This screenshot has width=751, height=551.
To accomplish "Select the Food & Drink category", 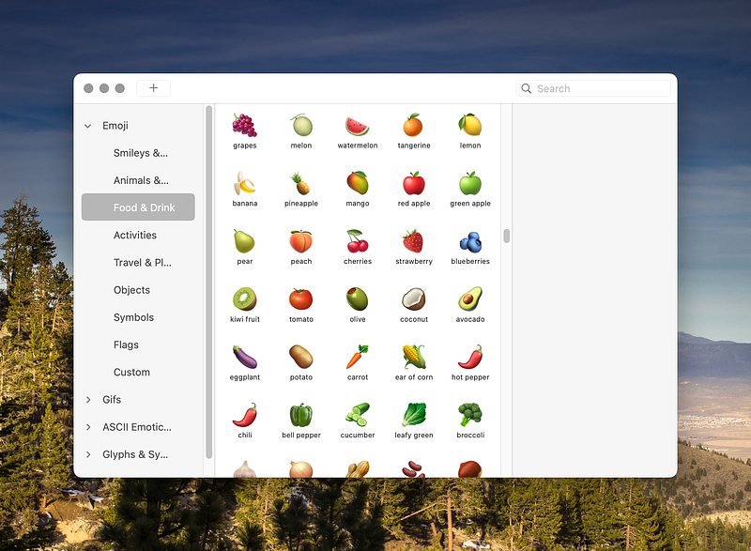I will click(138, 207).
